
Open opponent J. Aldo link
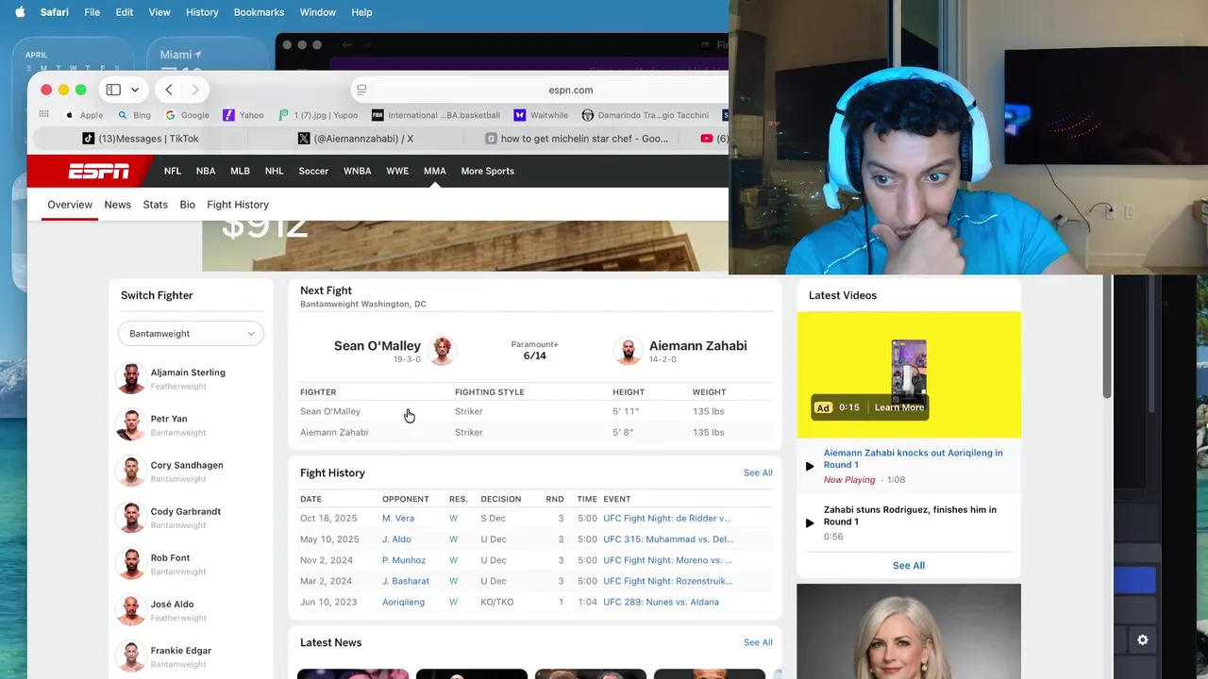tap(397, 539)
